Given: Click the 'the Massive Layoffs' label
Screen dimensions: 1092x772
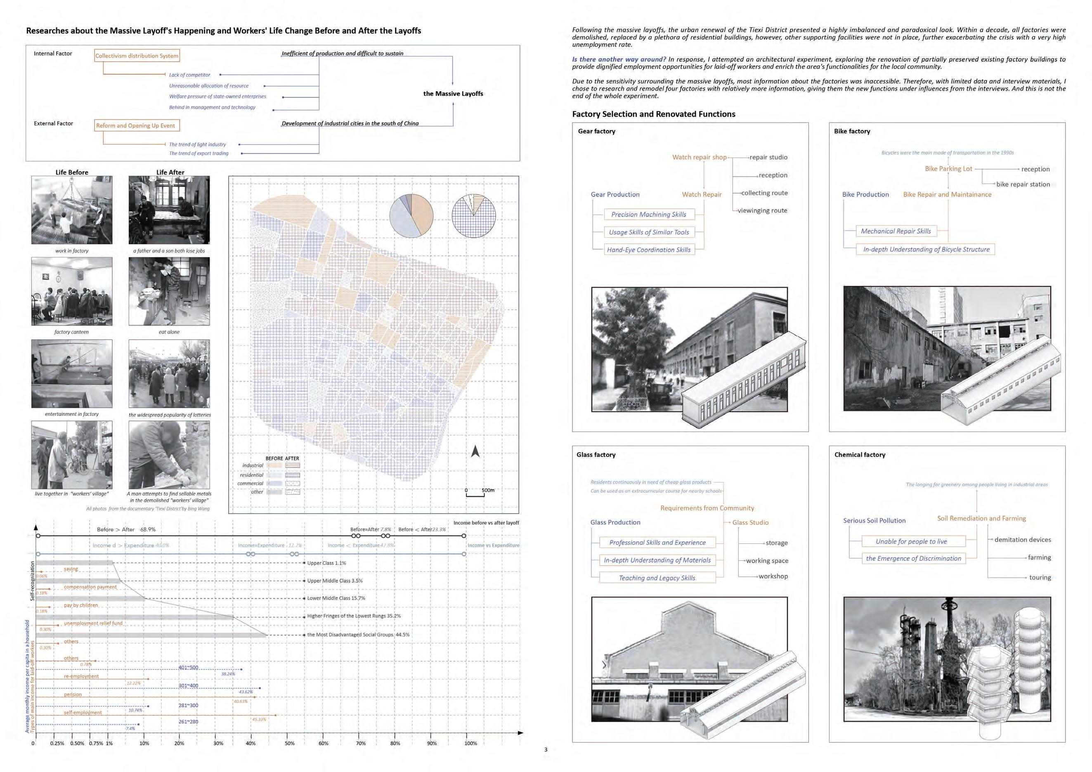Looking at the screenshot, I should pos(453,94).
